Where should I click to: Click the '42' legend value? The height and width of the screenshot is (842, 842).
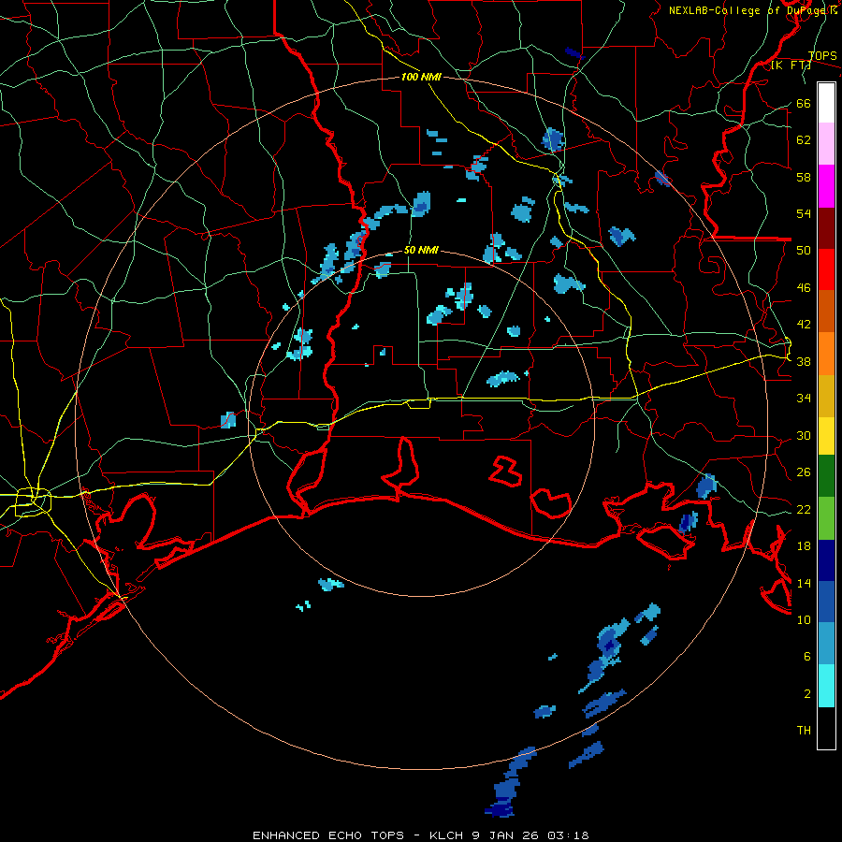point(804,325)
